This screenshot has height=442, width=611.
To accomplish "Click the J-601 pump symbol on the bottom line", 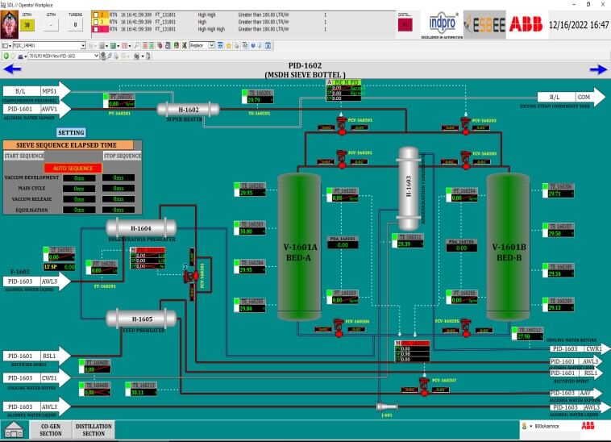I will 387,407.
